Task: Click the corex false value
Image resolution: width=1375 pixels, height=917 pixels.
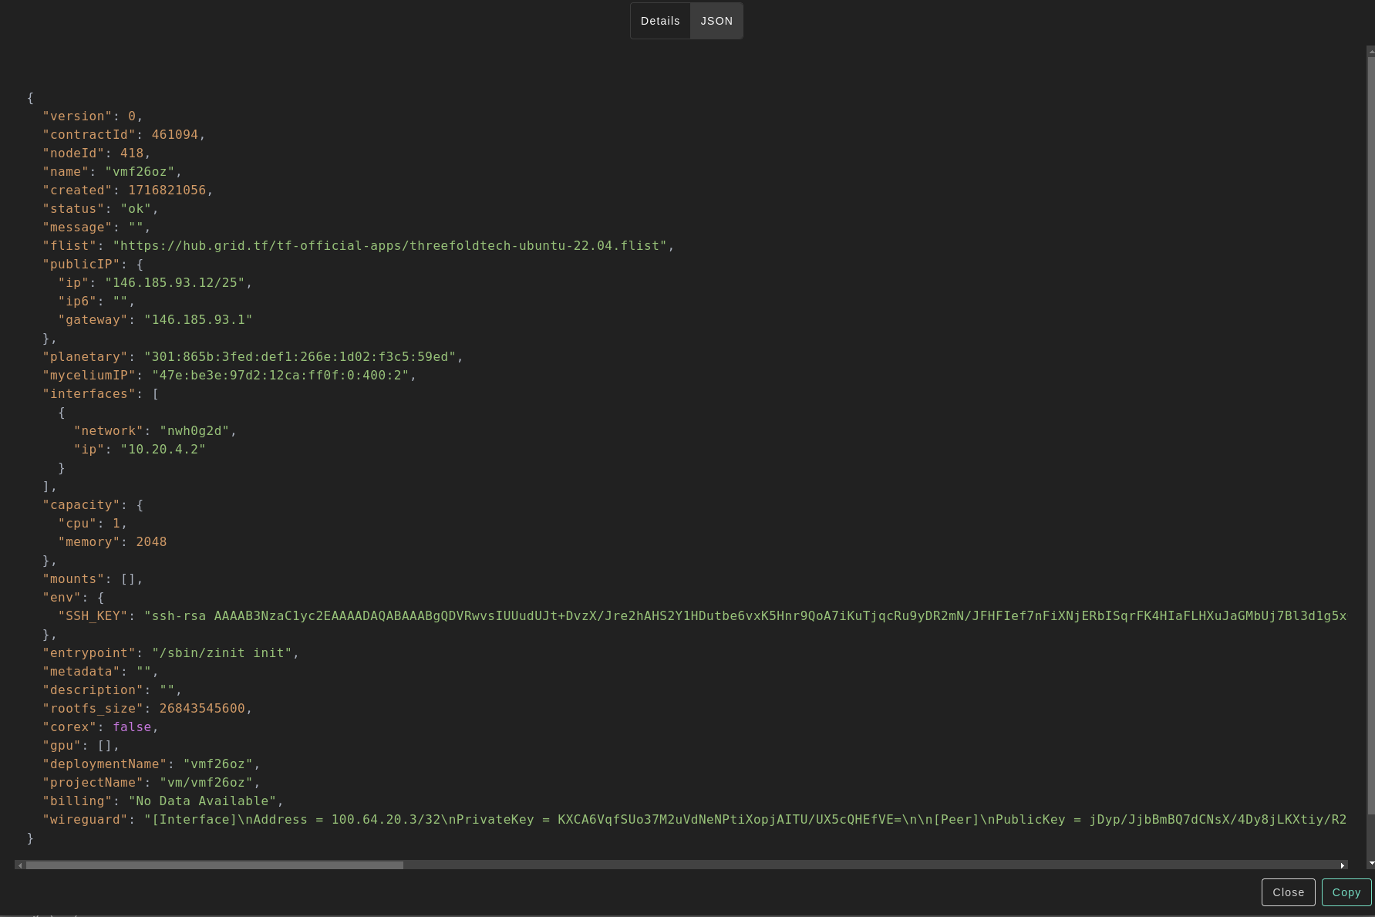Action: pos(132,727)
